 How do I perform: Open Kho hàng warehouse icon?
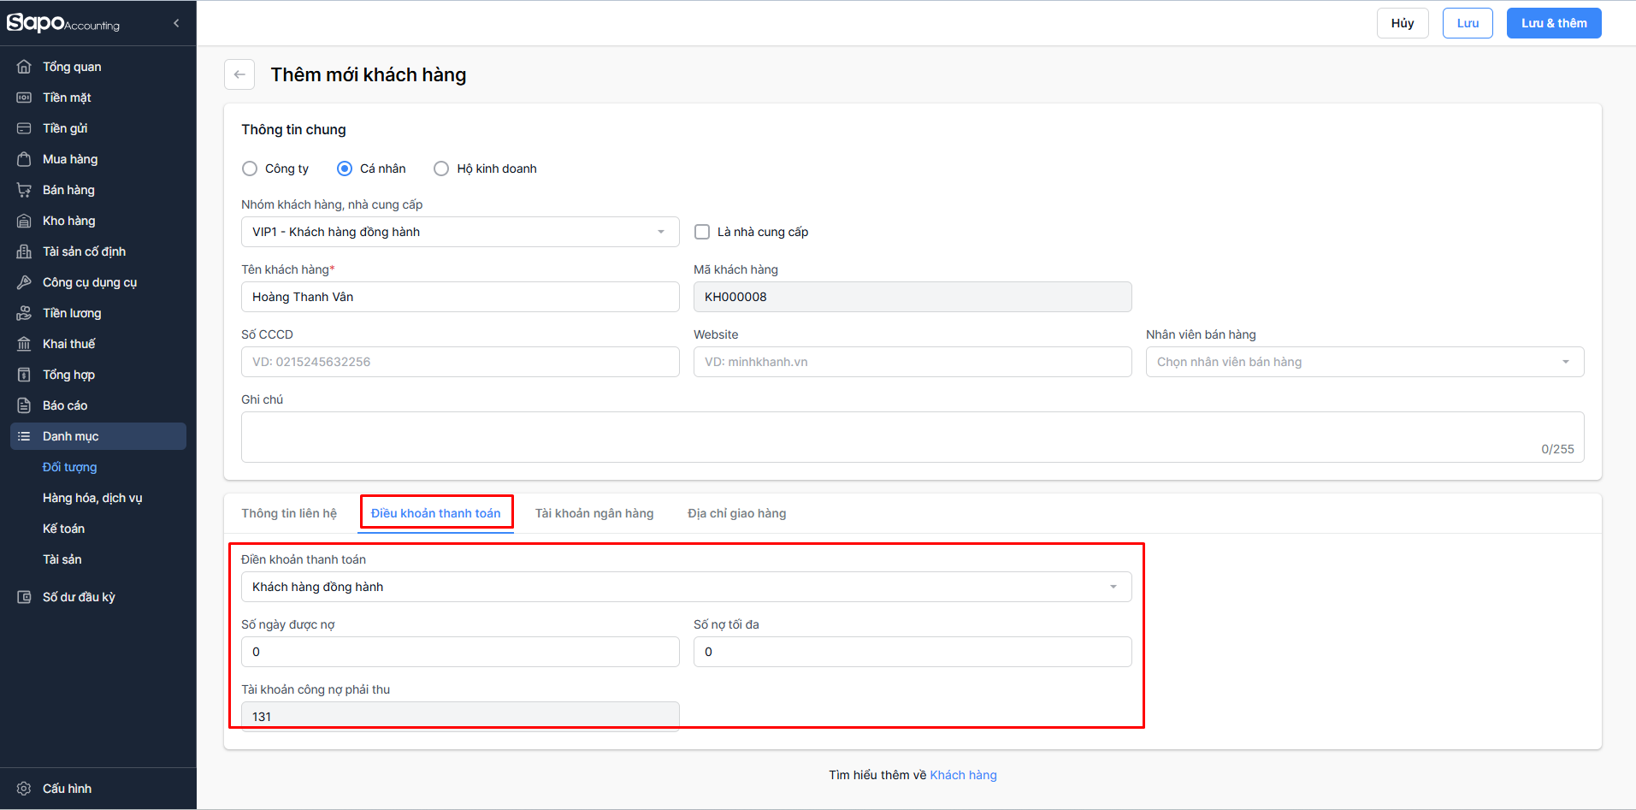pos(24,221)
